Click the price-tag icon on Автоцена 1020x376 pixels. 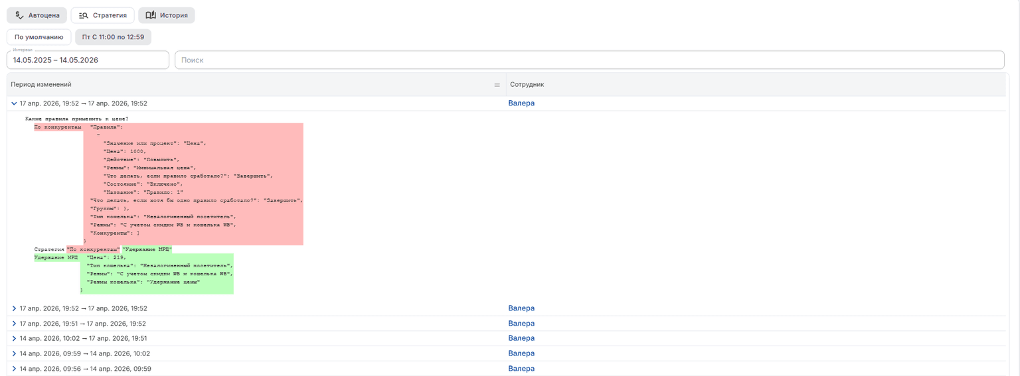19,15
